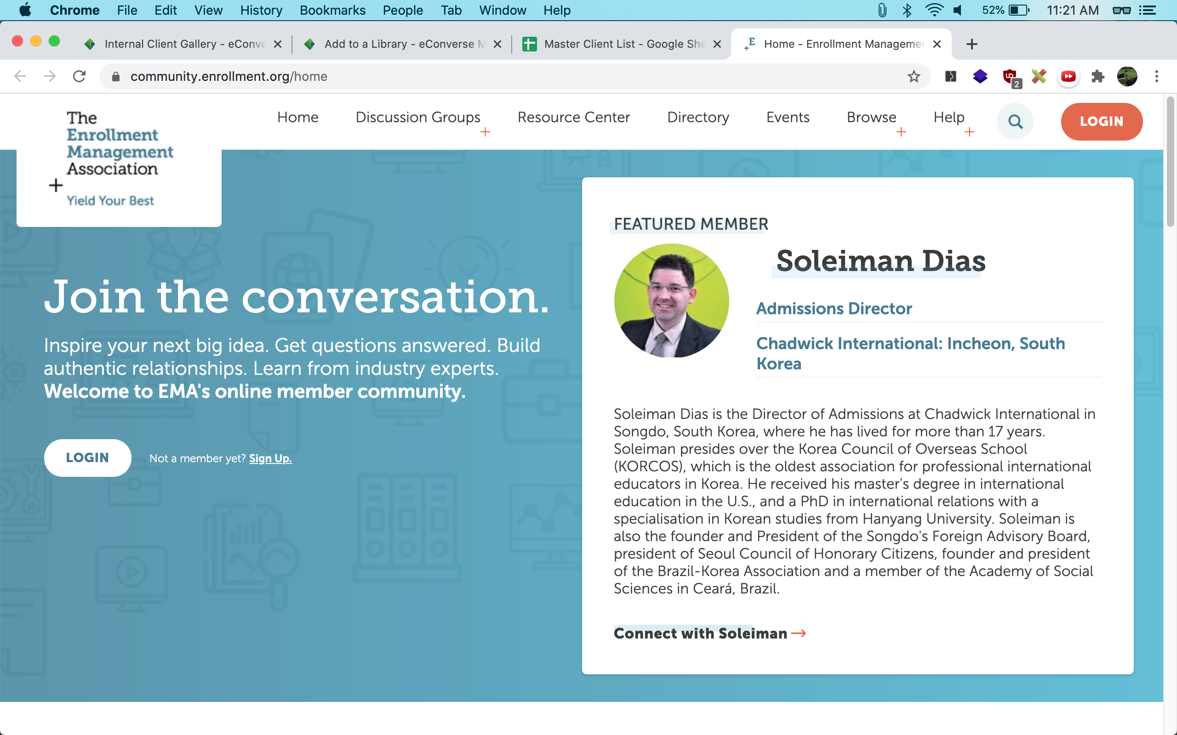Click the search magnifier icon in the site header

pos(1015,121)
